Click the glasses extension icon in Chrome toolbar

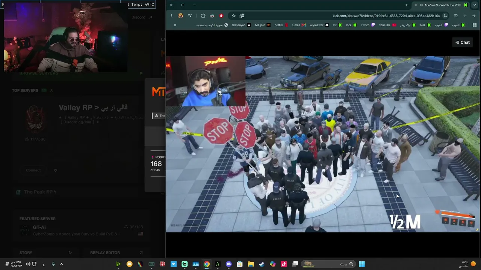click(212, 16)
